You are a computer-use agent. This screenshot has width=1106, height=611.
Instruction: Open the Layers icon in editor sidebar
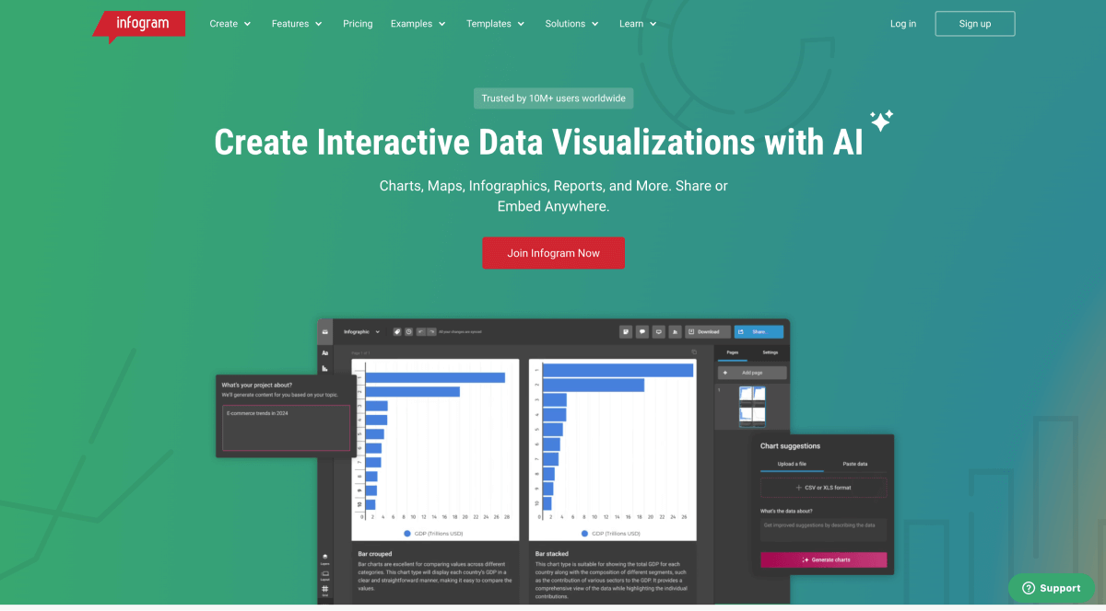(325, 558)
